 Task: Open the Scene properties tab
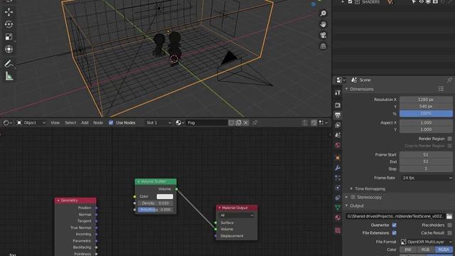pos(338,135)
